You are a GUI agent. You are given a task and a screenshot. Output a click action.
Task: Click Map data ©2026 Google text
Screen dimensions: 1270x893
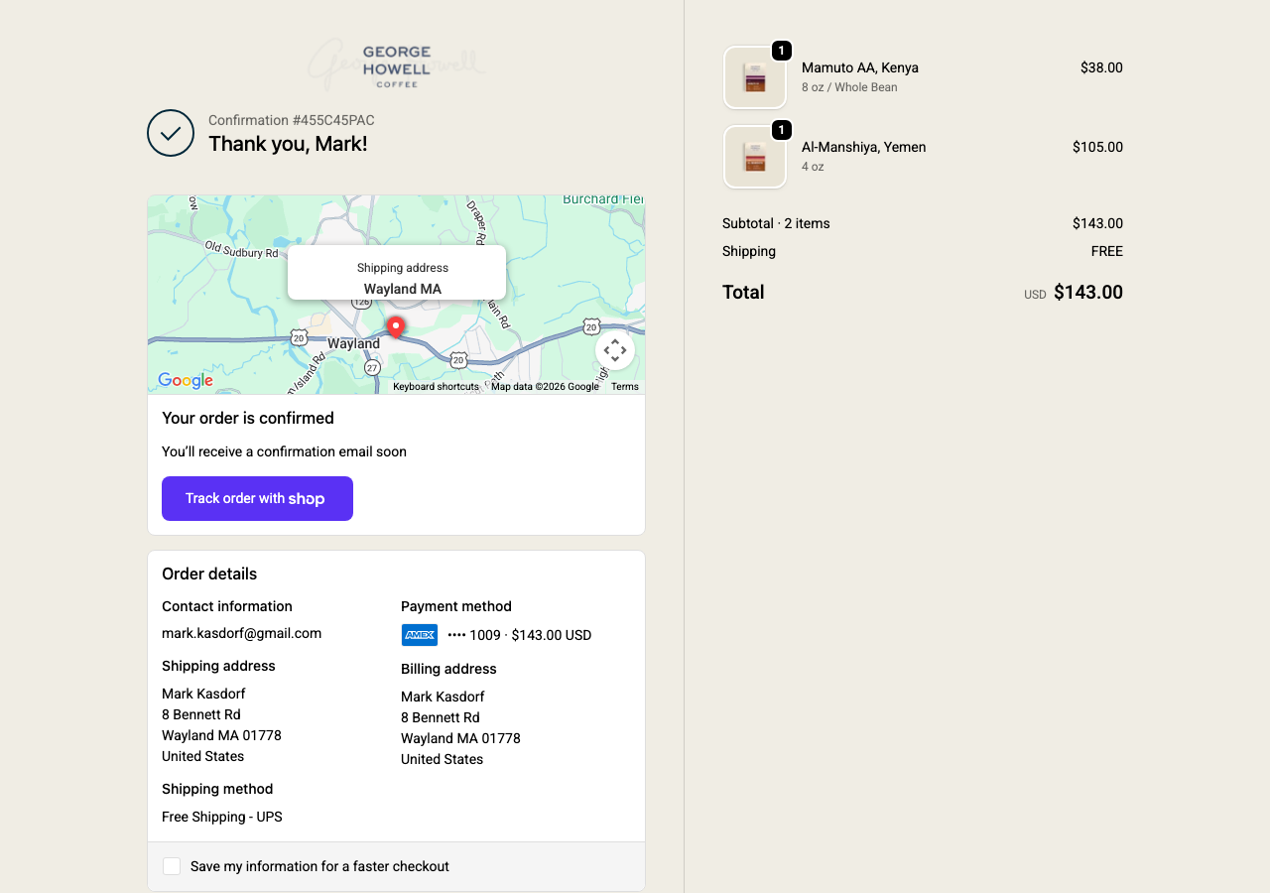(x=545, y=387)
